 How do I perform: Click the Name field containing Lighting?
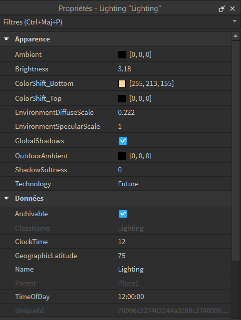[173, 270]
